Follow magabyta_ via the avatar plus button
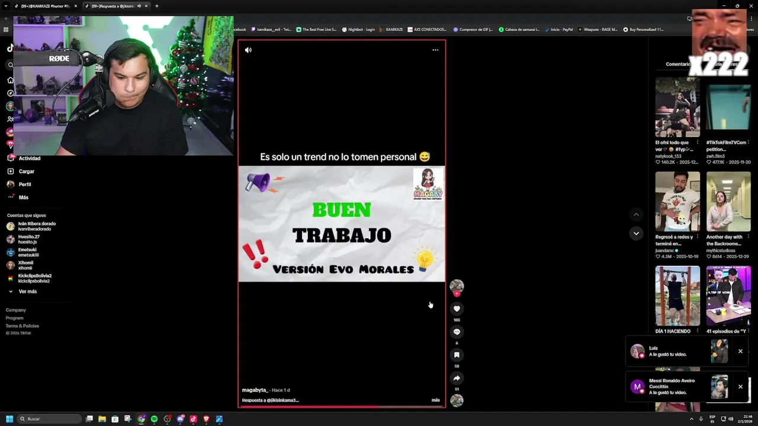Screen dimensions: 758x426 click(457, 293)
